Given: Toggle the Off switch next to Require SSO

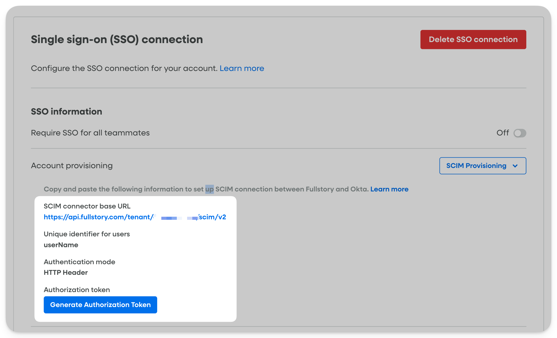Looking at the screenshot, I should (x=520, y=133).
